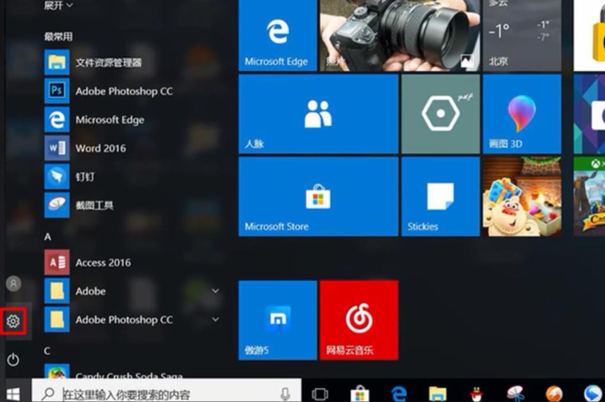Click section letter C header
Viewport: 605px width, 402px height.
point(47,351)
